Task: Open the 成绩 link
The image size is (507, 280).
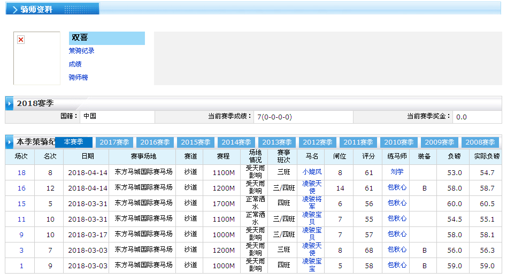Action: 75,64
